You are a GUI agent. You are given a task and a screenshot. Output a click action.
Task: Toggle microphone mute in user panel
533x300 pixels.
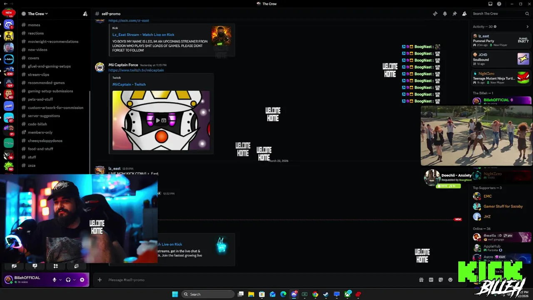(x=54, y=280)
